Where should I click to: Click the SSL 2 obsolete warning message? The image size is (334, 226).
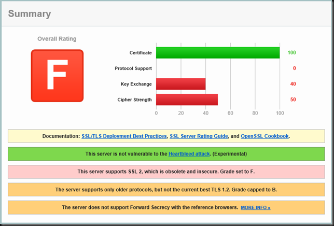pos(166,172)
